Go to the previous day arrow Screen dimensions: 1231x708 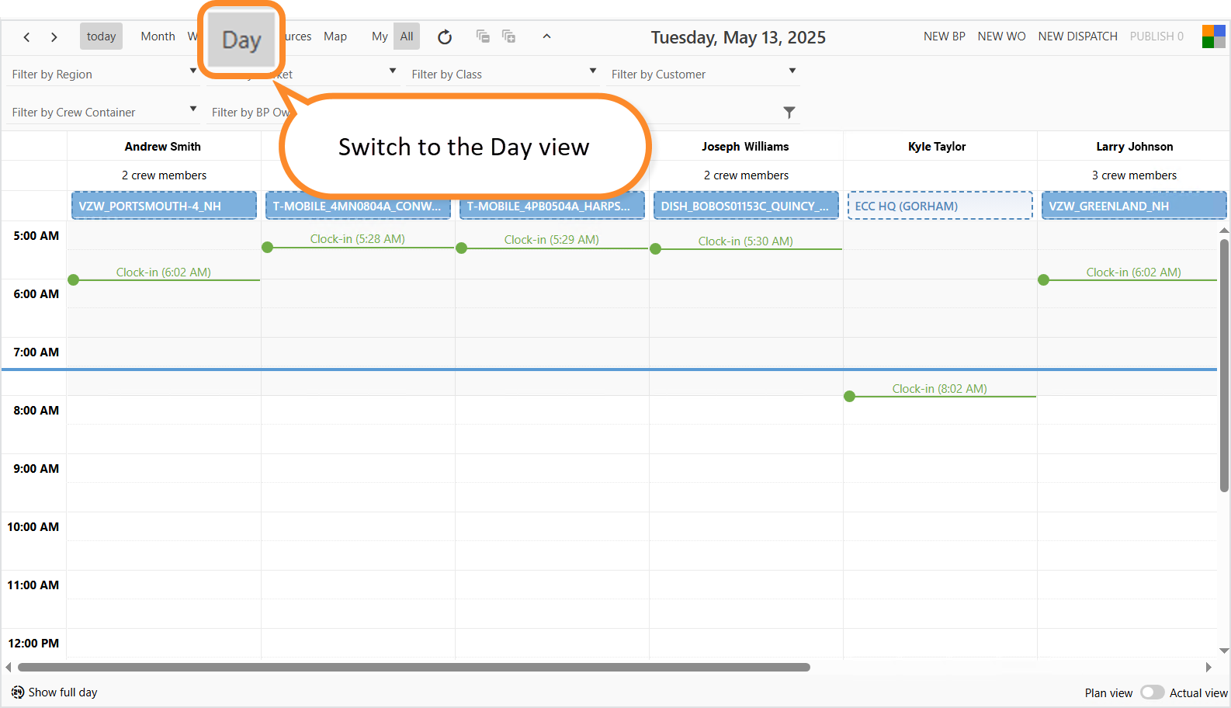coord(26,36)
